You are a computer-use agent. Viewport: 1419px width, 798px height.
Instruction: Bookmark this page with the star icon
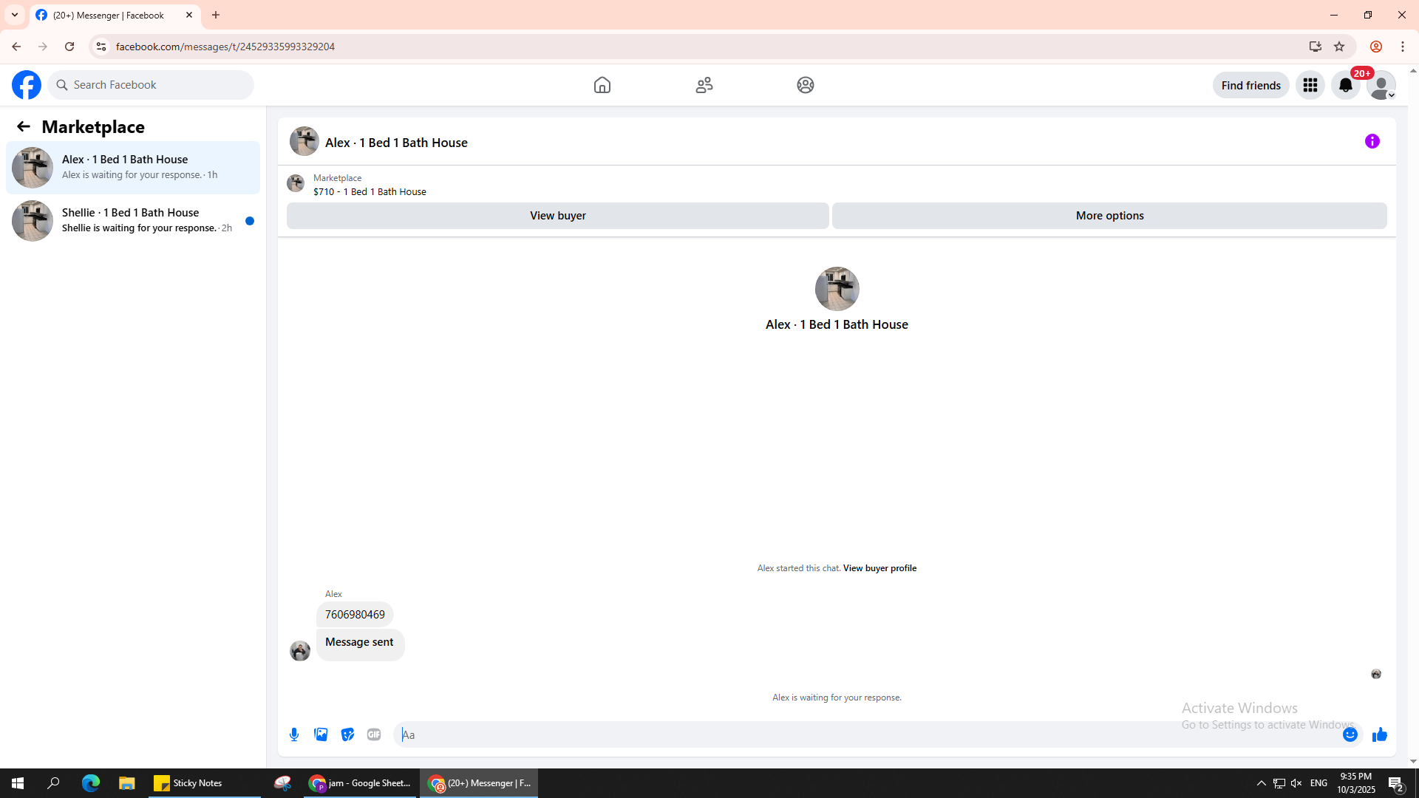(1339, 47)
